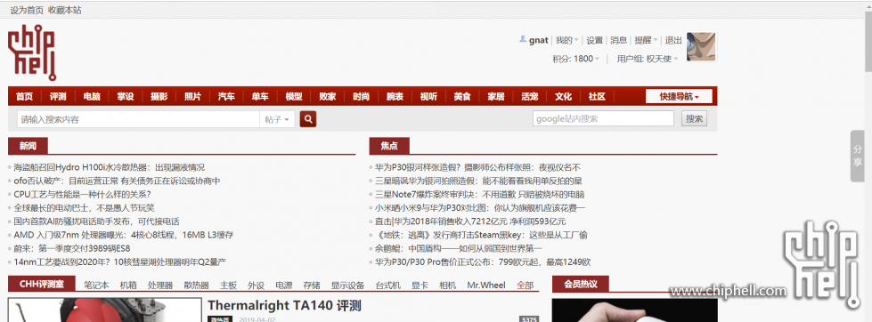
Task: Go to the 时尚 section
Action: click(361, 96)
